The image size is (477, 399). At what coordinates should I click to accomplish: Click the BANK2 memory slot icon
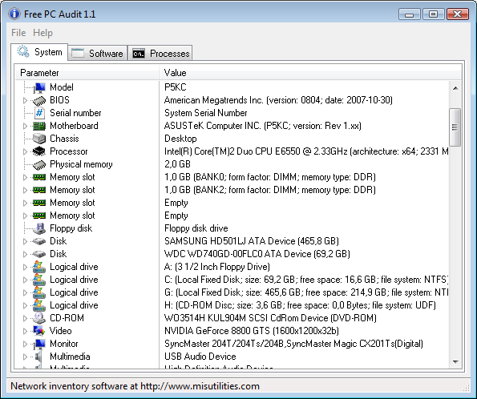(39, 190)
